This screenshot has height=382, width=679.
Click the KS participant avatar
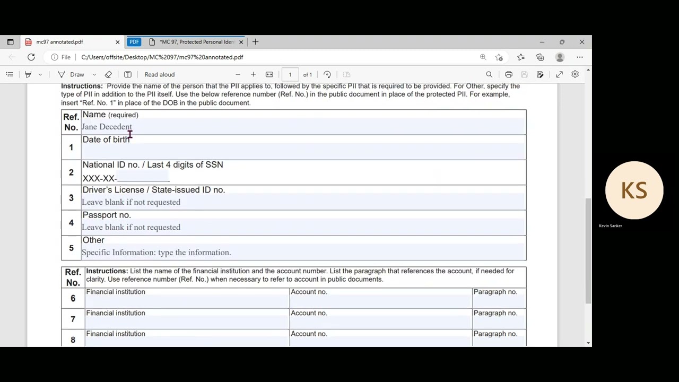click(634, 190)
